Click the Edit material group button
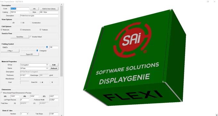This screenshot has height=116, width=218. 54,65
